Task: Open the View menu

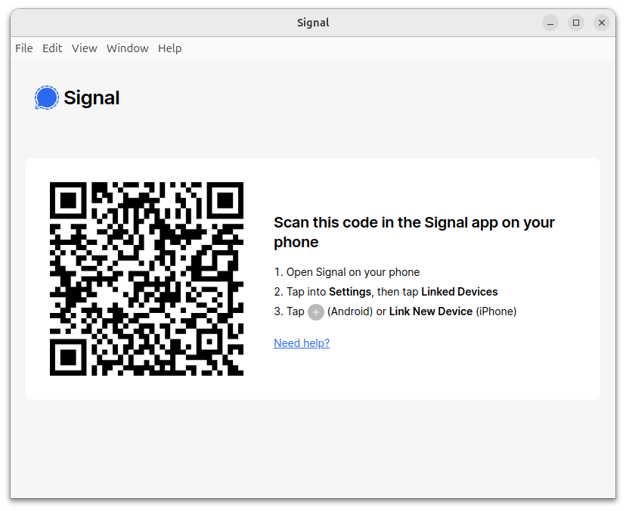Action: (84, 48)
